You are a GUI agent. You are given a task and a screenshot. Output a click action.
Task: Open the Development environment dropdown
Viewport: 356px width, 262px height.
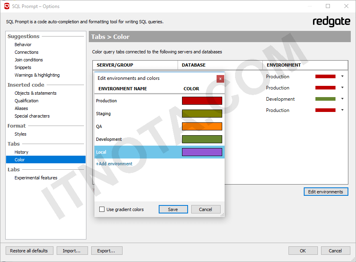tap(342, 98)
